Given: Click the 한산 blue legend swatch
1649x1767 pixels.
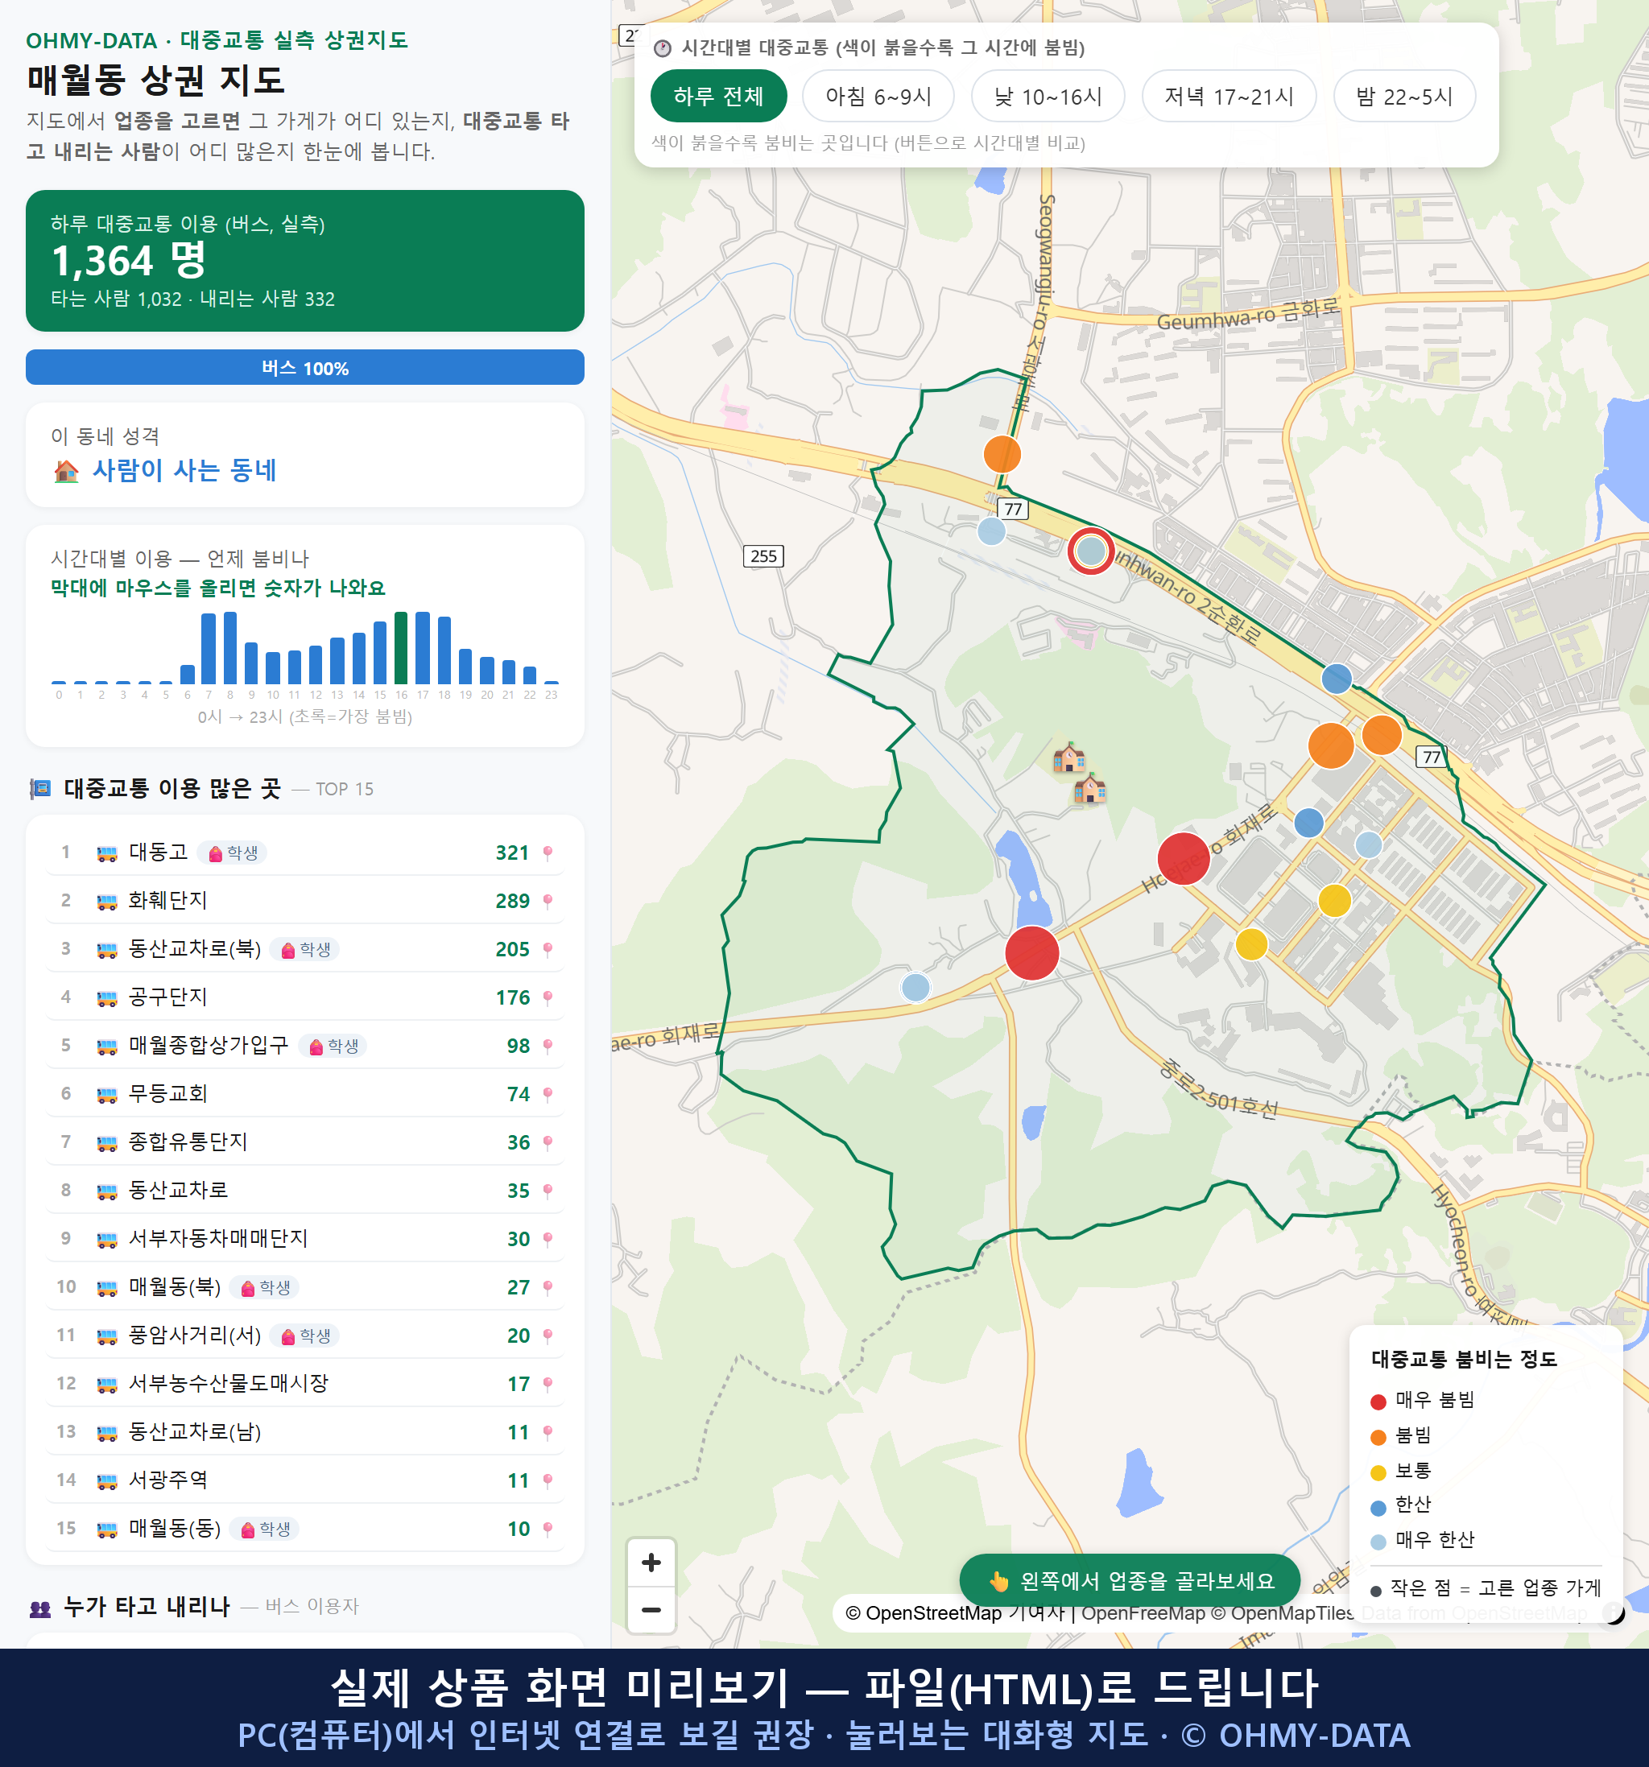Looking at the screenshot, I should pos(1378,1508).
